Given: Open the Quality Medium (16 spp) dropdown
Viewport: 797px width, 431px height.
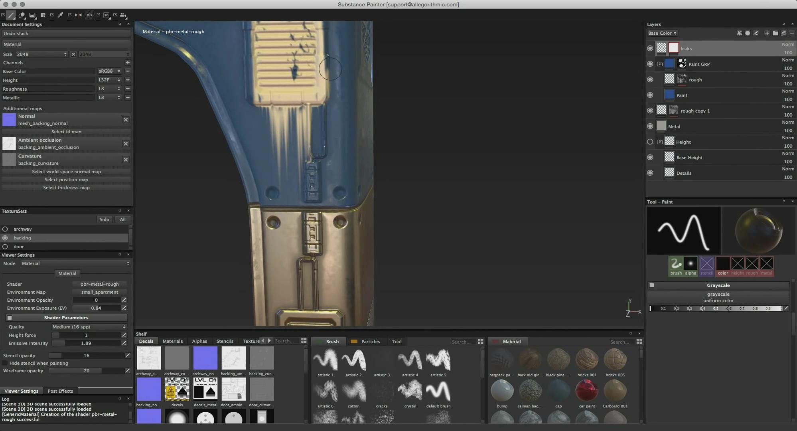Looking at the screenshot, I should 89,327.
